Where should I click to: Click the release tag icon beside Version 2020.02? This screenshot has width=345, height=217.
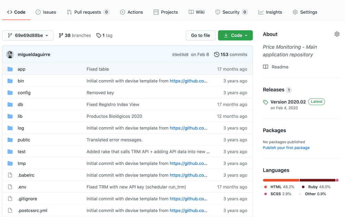tap(266, 102)
